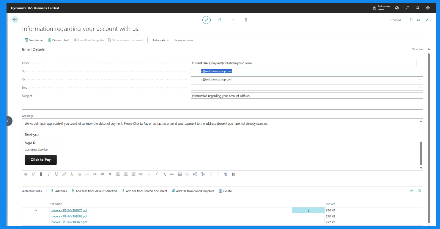Pick a font color with the A icon
The width and height of the screenshot is (440, 229).
click(x=72, y=174)
